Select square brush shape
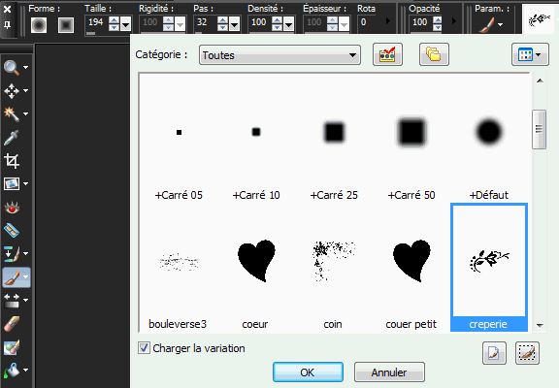 coord(66,25)
